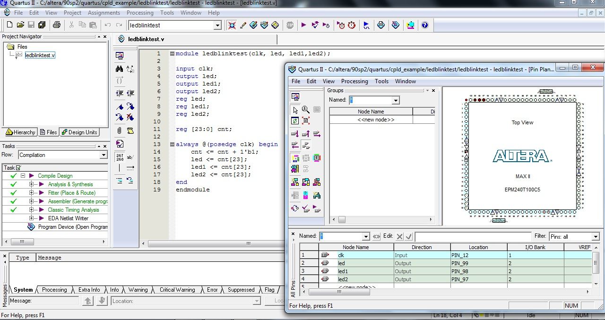
Task: Click Program Device icon in Tasks list
Action: (31, 227)
